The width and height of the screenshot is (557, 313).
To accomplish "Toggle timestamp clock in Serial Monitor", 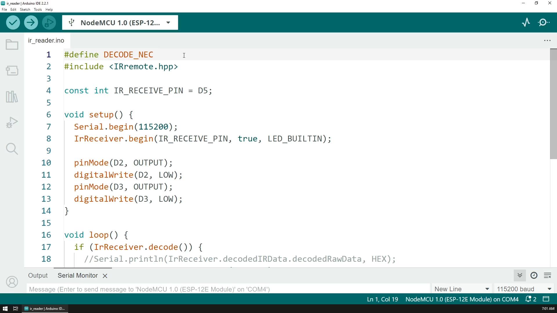I will click(x=534, y=275).
